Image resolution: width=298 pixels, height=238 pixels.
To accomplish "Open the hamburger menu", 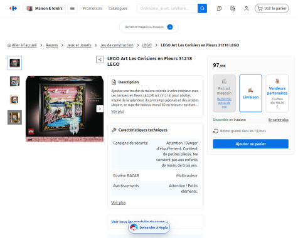I will 72,8.
